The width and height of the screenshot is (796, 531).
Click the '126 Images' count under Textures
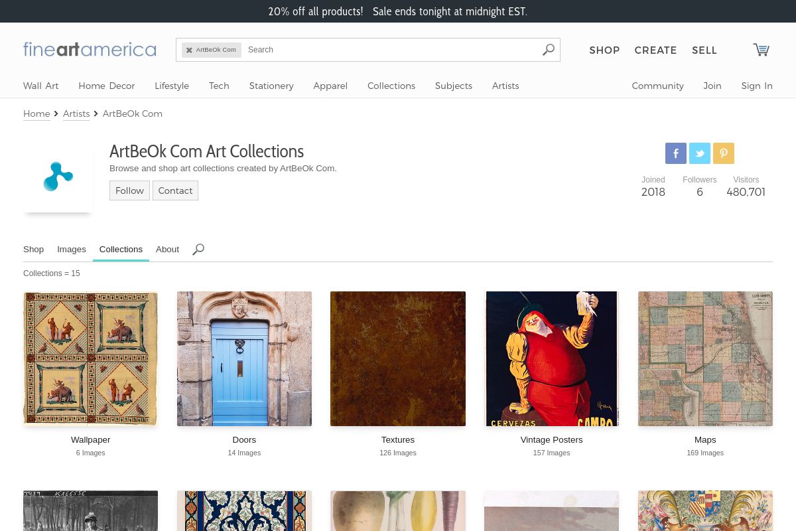[398, 453]
